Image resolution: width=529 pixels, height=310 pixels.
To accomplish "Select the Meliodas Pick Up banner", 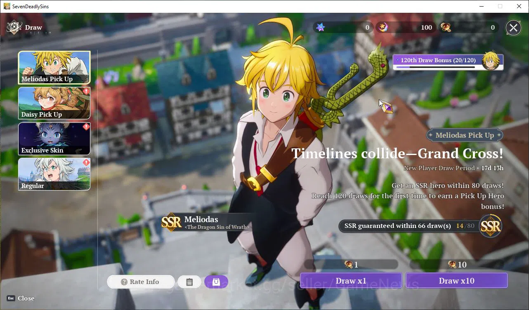I will (54, 68).
